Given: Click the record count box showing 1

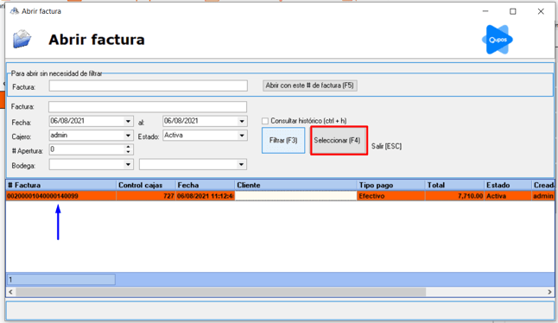Looking at the screenshot, I should coord(61,280).
